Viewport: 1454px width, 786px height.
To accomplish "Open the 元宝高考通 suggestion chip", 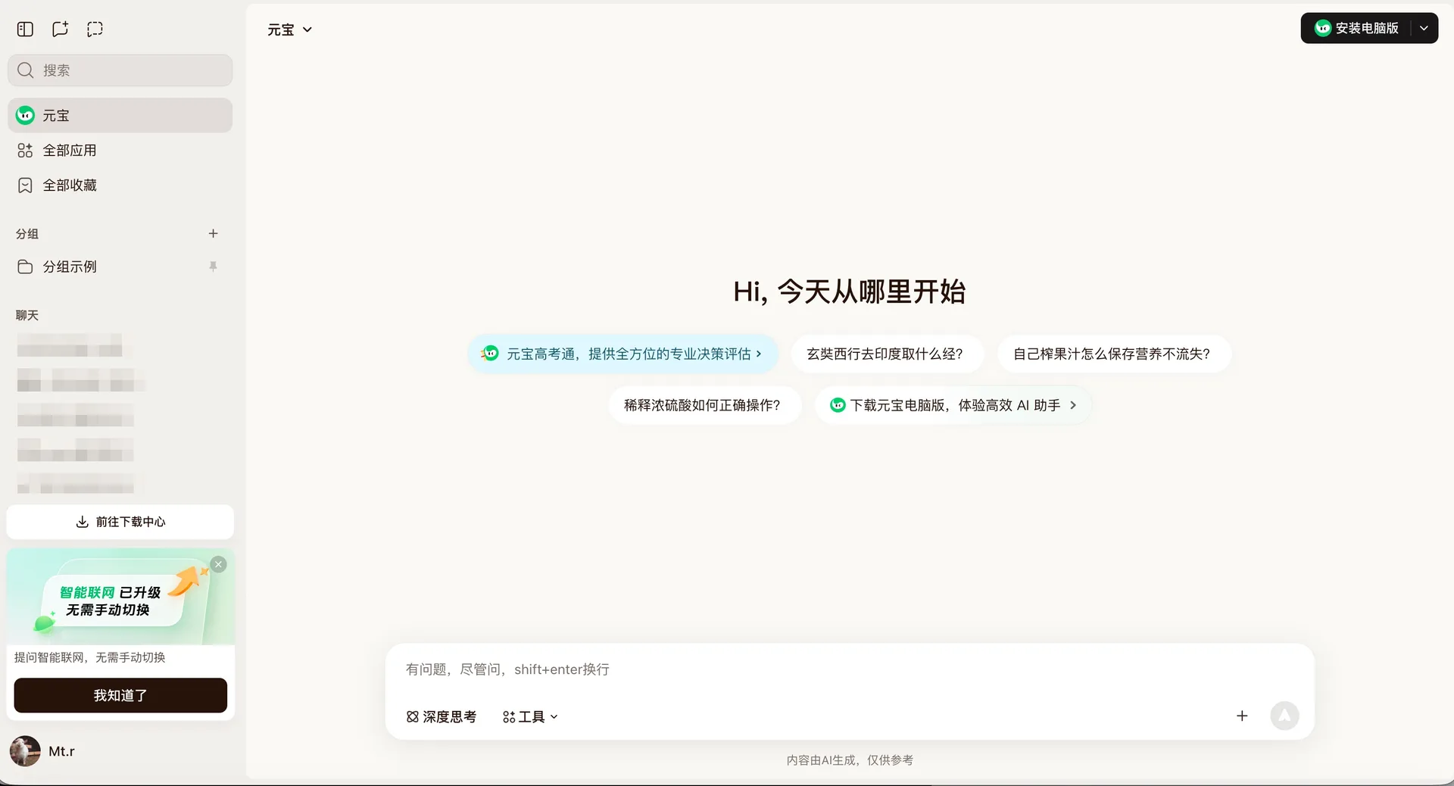I will [x=622, y=354].
